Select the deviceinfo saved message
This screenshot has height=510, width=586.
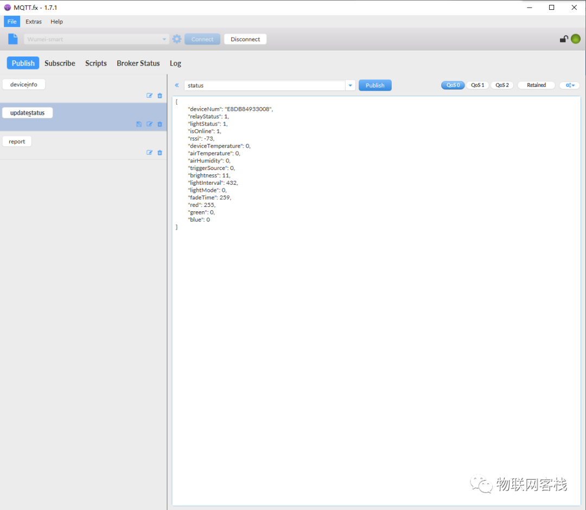(x=24, y=85)
